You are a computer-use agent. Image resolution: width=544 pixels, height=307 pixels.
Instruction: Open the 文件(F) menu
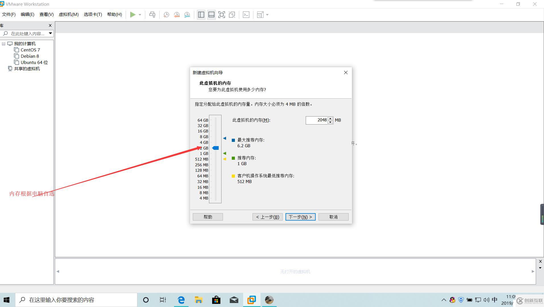9,14
